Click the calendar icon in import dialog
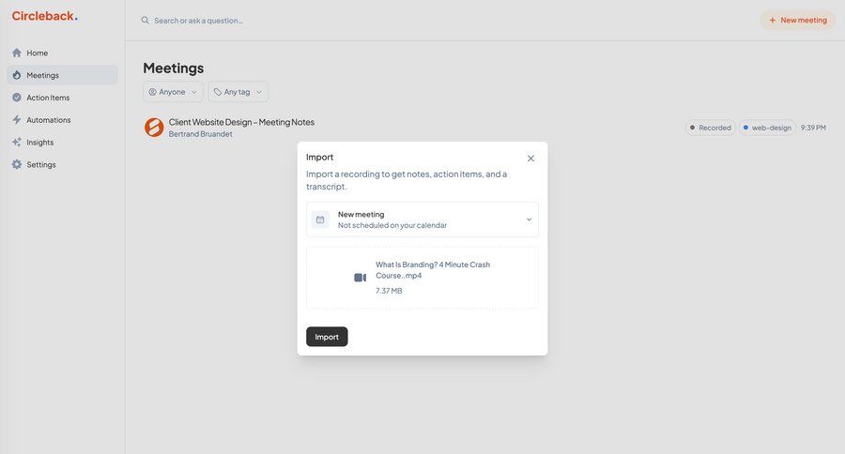 tap(320, 219)
